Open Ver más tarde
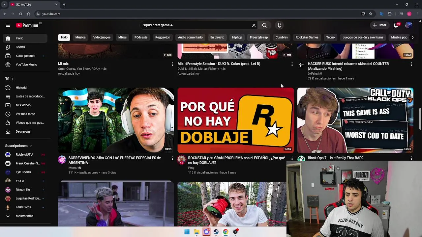 click(x=24, y=114)
